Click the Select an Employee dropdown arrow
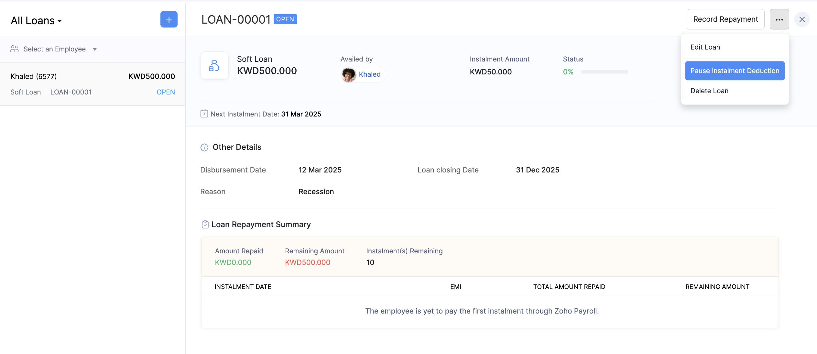 click(x=95, y=50)
